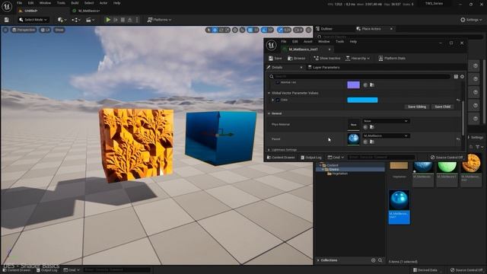Expand the Lightmass Settings section
487x274 pixels.
click(269, 150)
